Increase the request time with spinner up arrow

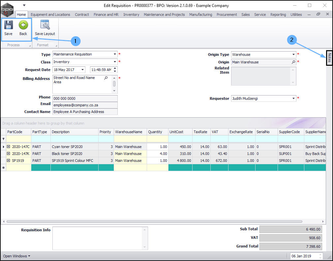[x=115, y=68]
